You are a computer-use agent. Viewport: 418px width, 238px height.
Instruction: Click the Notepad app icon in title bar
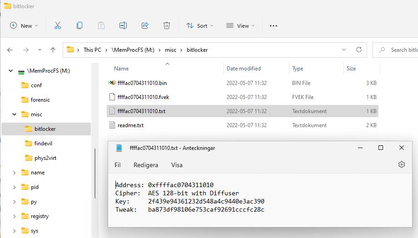point(119,148)
